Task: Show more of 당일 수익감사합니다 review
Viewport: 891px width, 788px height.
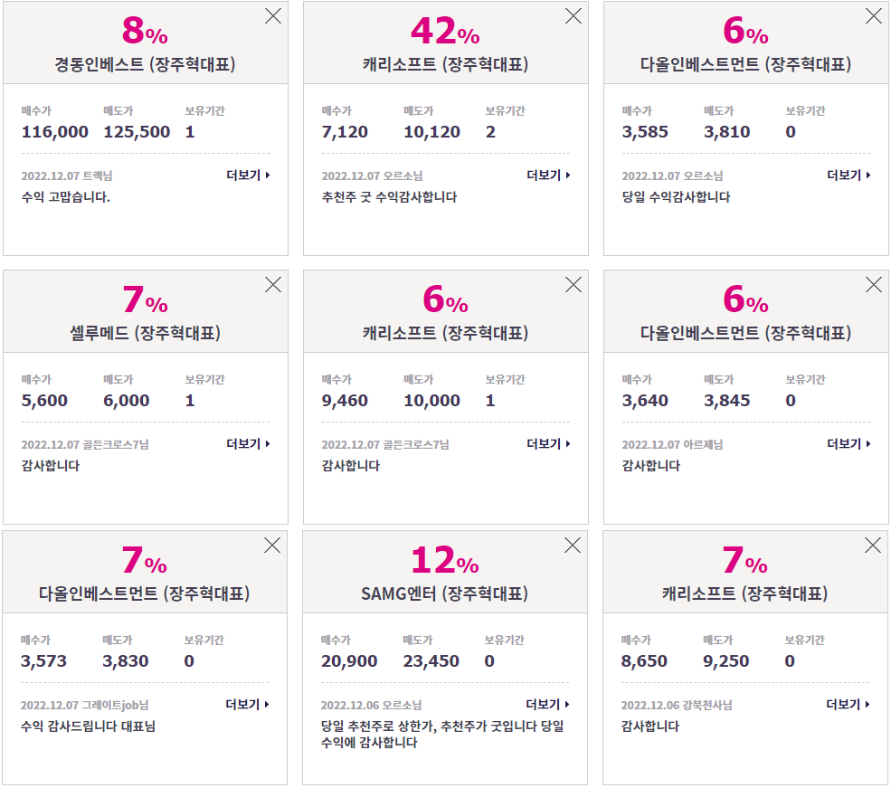Action: (848, 175)
